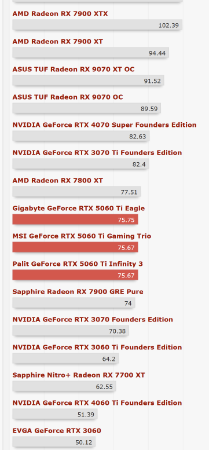Open NVIDIA GeForce RTX 3060 Ti Founders Edition
The height and width of the screenshot is (450, 209).
pyautogui.click(x=97, y=347)
